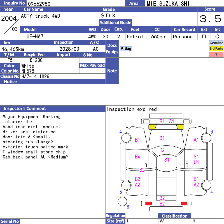Click the mileage value 46,465km
The width and height of the screenshot is (224, 224).
tap(13, 49)
